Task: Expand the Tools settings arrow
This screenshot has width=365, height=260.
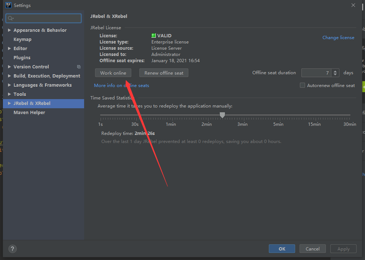Action: pos(9,94)
